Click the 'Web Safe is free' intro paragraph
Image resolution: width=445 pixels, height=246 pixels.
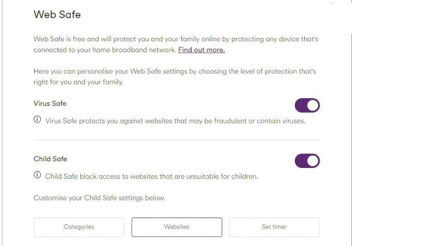[176, 44]
